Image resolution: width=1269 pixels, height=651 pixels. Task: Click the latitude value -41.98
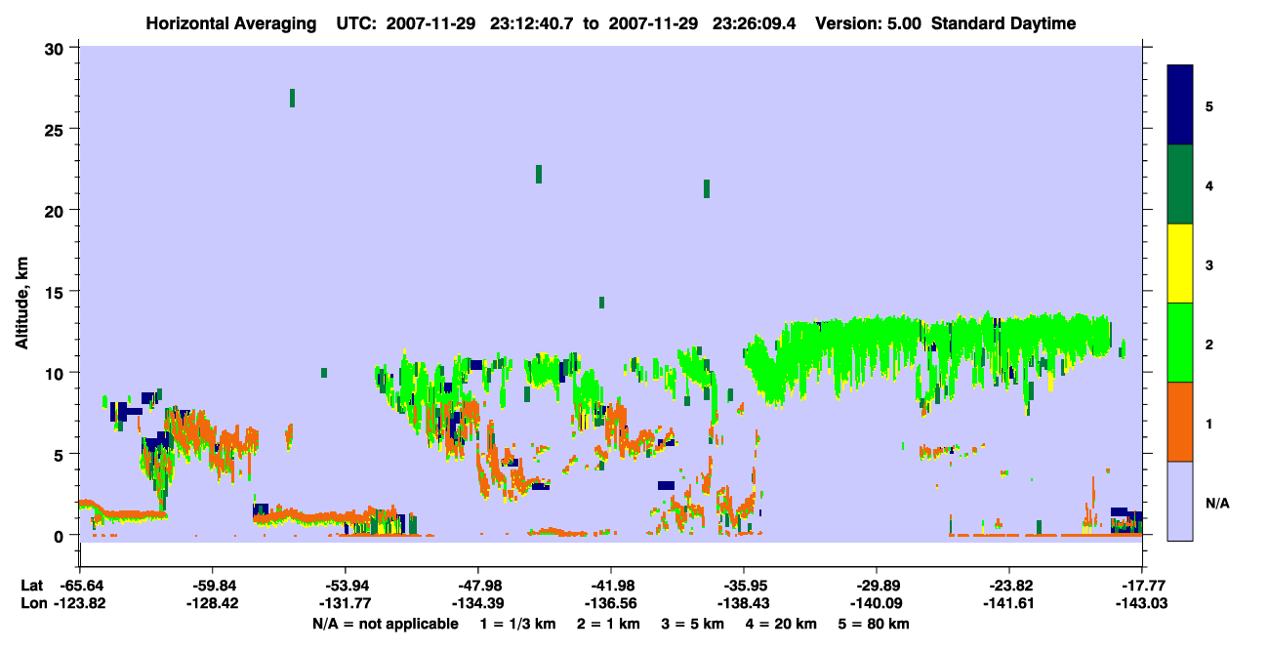point(611,586)
